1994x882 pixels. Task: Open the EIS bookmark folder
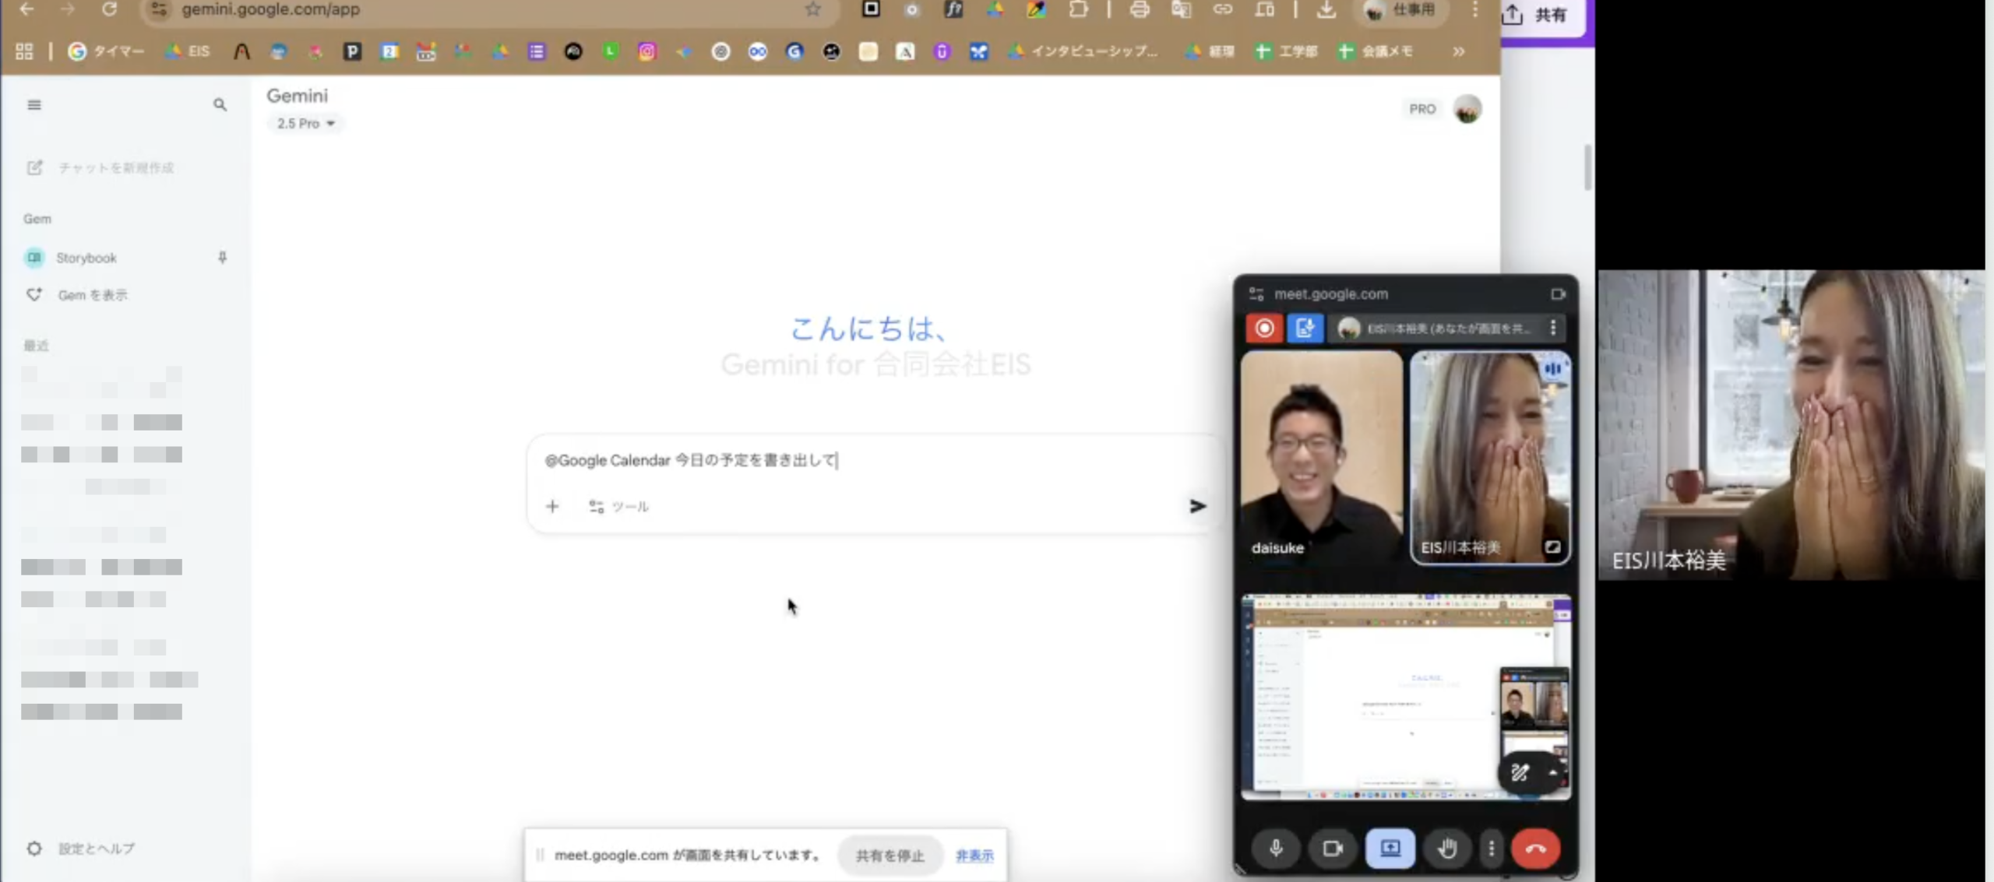click(x=187, y=51)
